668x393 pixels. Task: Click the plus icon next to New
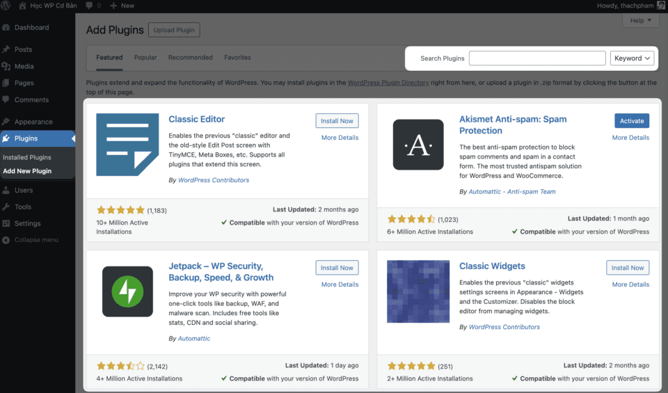coord(113,6)
